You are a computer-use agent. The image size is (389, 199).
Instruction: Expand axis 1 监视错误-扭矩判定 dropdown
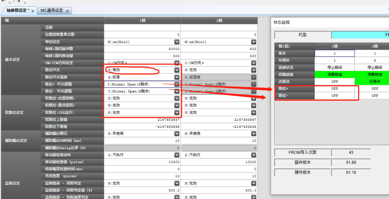[177, 183]
